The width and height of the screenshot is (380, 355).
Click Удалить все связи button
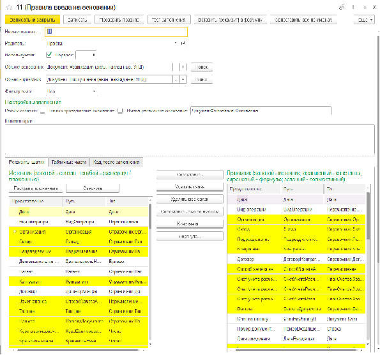click(x=190, y=199)
